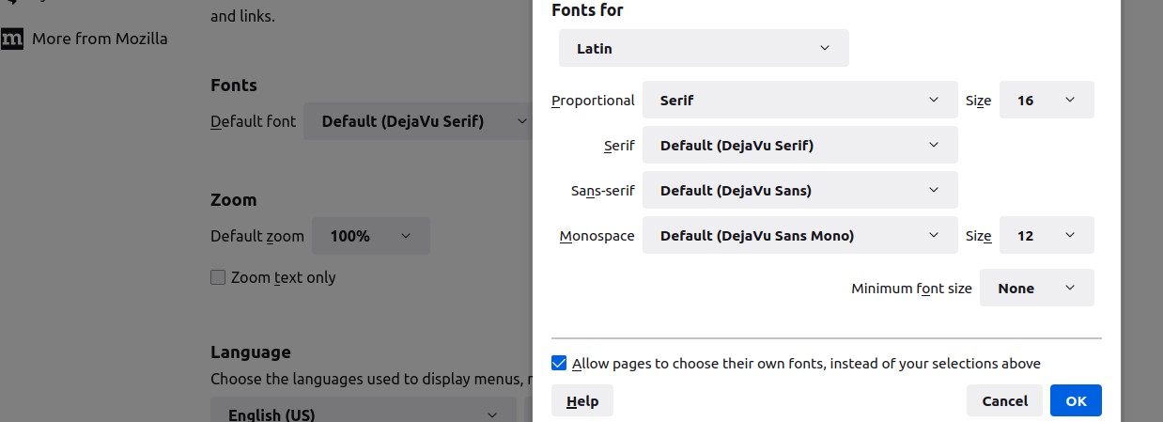Open More from Mozilla page
The width and height of the screenshot is (1163, 422).
pyautogui.click(x=100, y=39)
